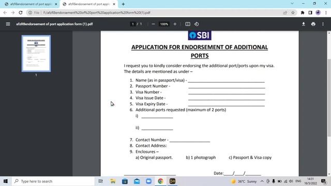Viewport: 331px width, 186px height.
Task: Show hidden system tray icons
Action: pos(262,181)
